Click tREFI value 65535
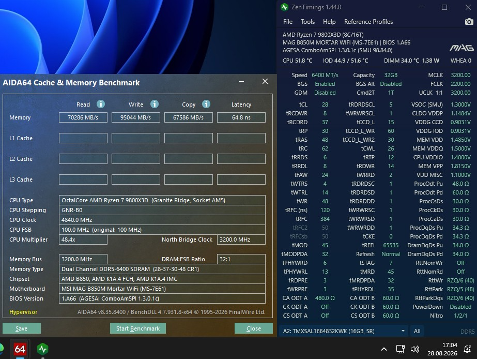 point(391,245)
